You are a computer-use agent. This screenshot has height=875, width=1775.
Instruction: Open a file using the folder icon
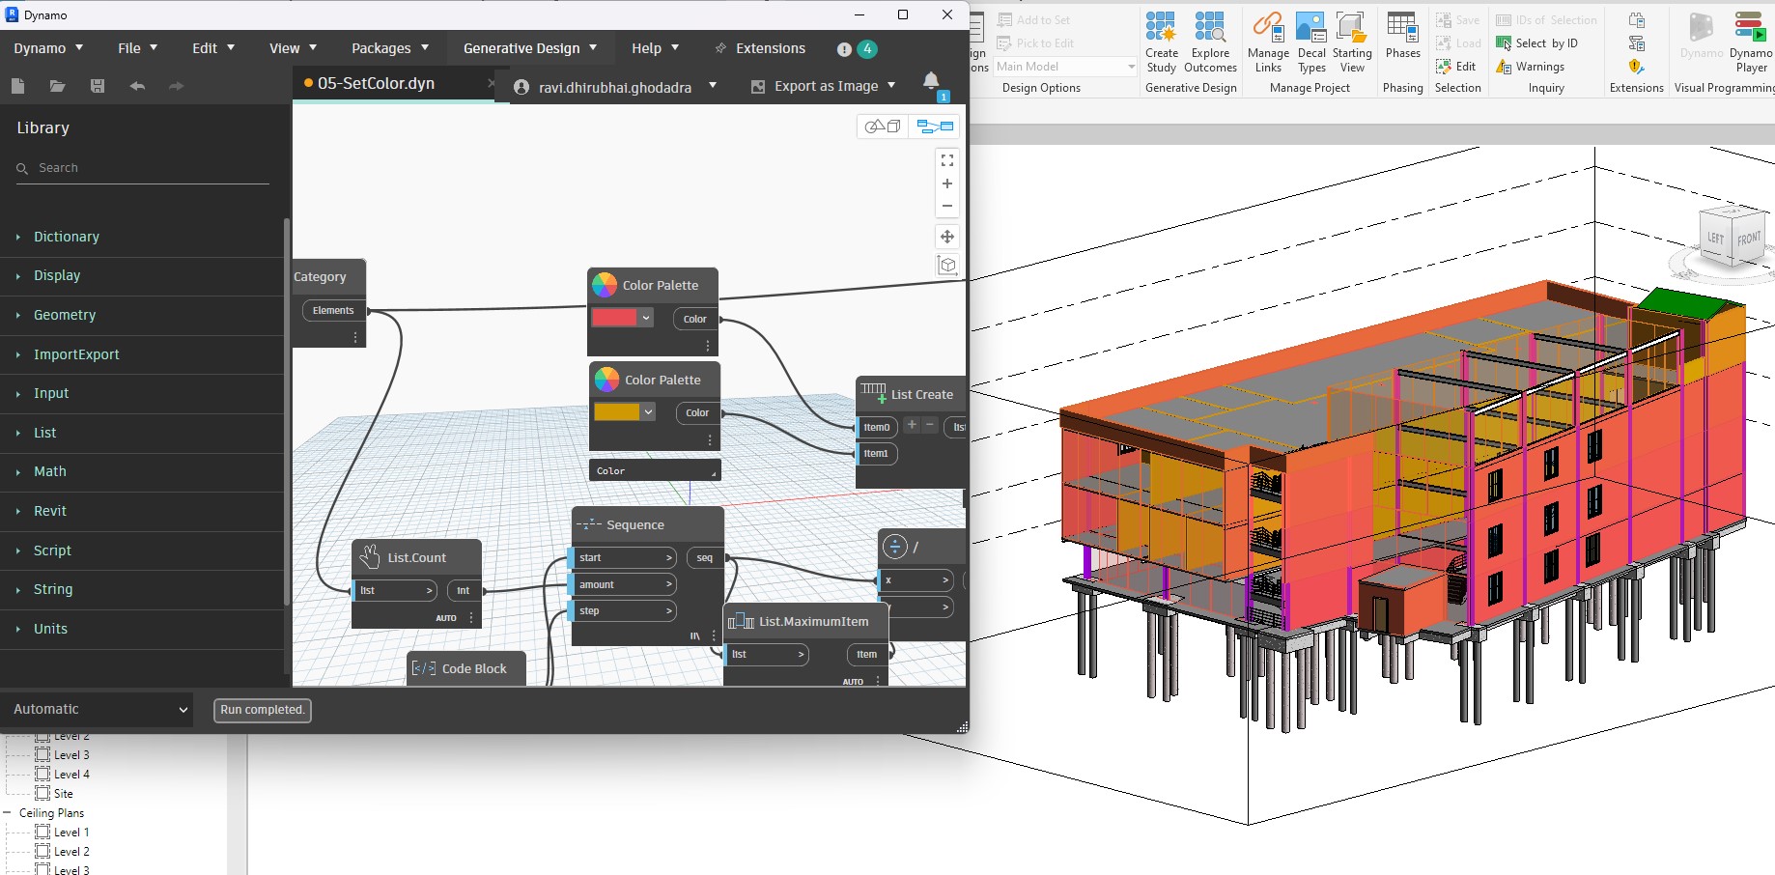click(x=58, y=86)
